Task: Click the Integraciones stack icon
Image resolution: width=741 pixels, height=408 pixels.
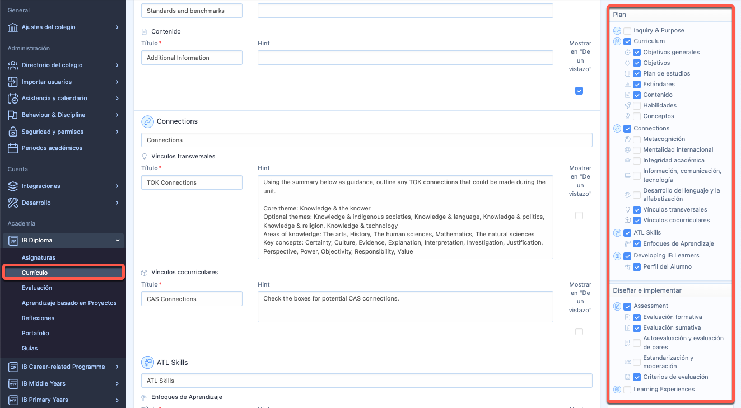Action: [13, 186]
